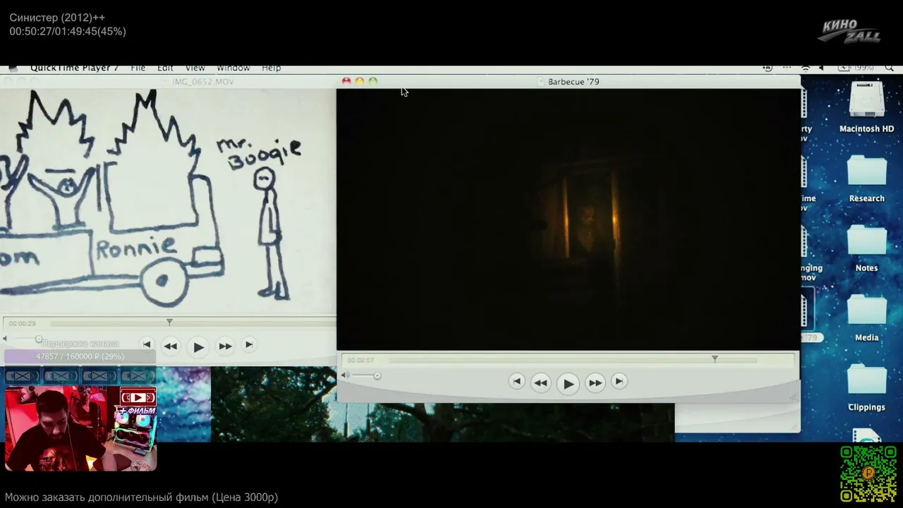Open the View menu

pyautogui.click(x=195, y=68)
